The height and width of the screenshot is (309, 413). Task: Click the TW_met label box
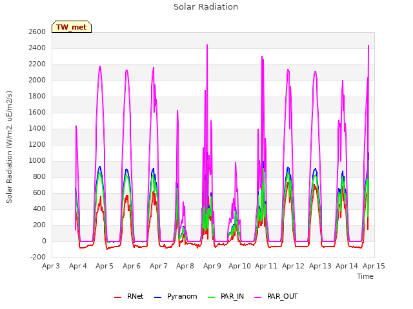pos(72,27)
